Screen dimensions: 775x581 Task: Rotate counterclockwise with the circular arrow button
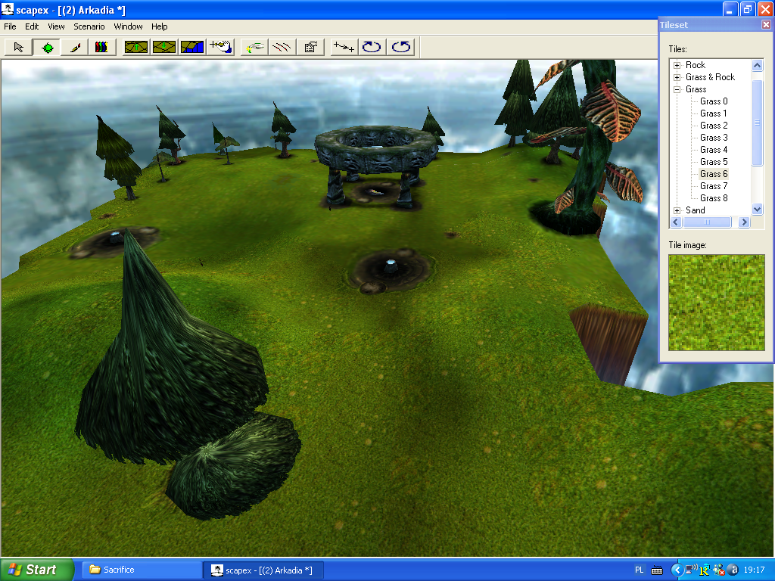click(x=400, y=48)
